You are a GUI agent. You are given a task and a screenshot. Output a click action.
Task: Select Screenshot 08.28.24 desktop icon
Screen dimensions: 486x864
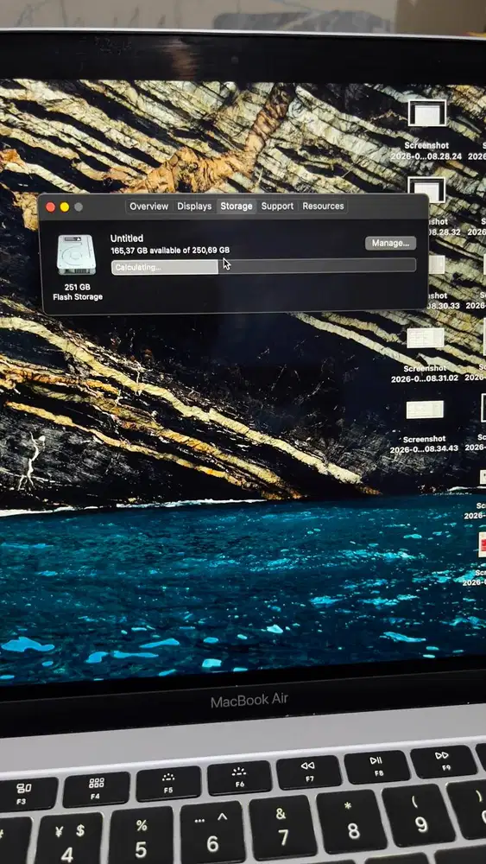click(x=426, y=113)
